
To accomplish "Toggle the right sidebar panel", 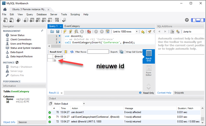I will click(x=203, y=20).
